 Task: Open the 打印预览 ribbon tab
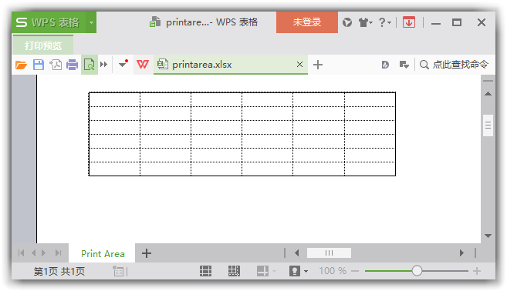[43, 45]
